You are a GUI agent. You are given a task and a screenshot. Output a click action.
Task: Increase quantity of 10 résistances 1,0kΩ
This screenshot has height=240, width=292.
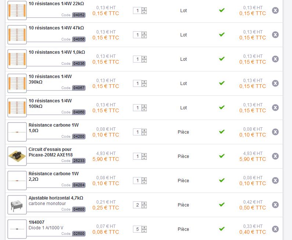click(x=144, y=57)
